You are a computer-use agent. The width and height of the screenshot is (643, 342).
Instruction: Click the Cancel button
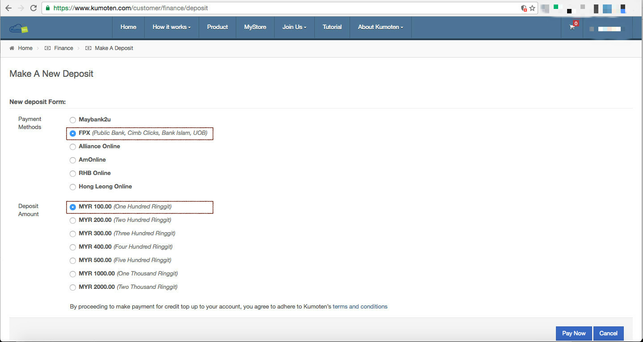[x=608, y=334]
